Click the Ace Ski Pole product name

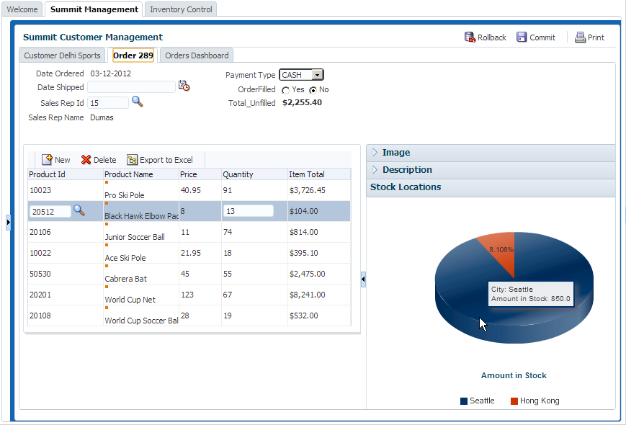125,258
